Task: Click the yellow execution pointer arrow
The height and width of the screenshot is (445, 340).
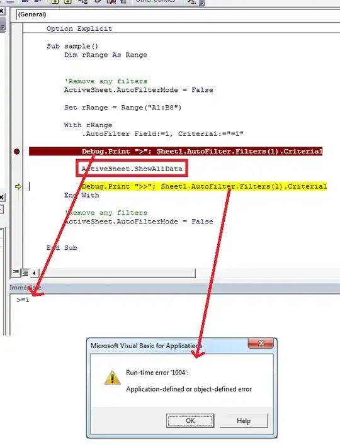Action: pos(18,186)
